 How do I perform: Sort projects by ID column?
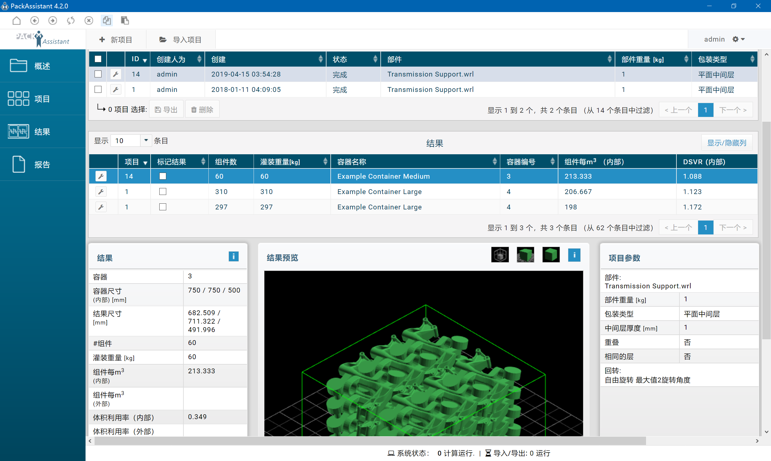coord(138,59)
